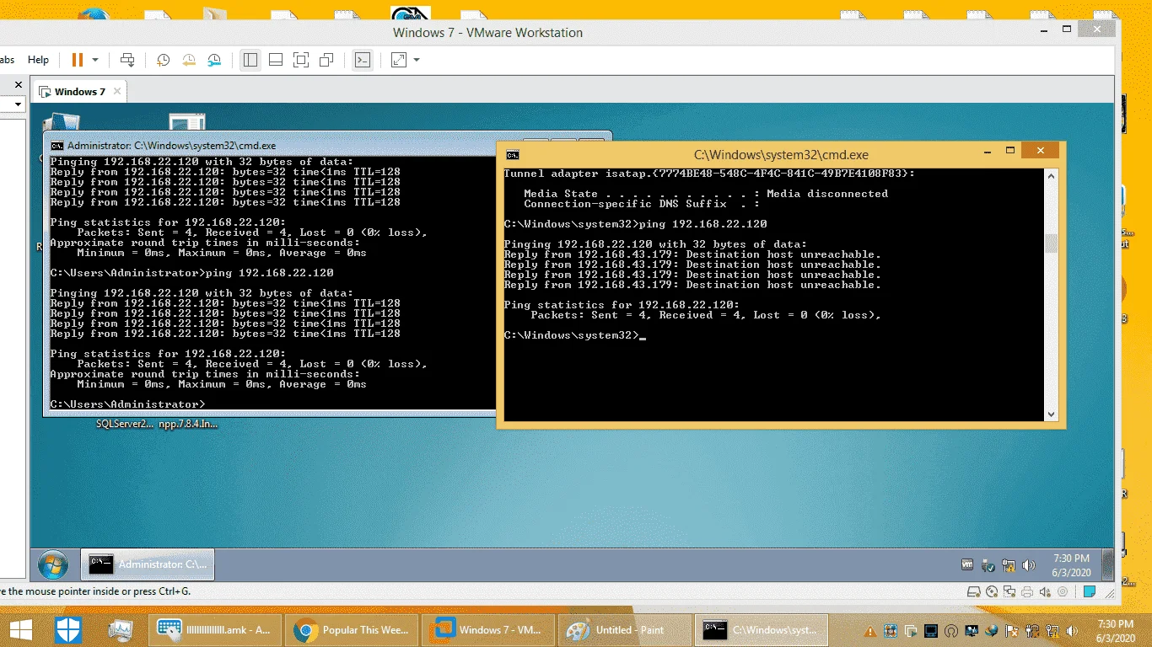The width and height of the screenshot is (1152, 647).
Task: Open the power options dropdown arrow beside pause
Action: tap(95, 60)
